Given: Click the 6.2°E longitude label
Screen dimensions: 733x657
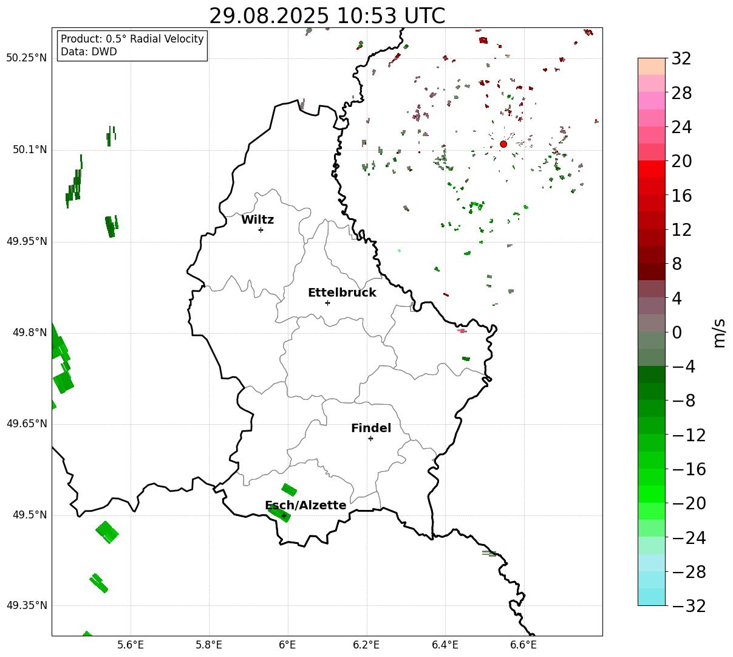Looking at the screenshot, I should pyautogui.click(x=367, y=645).
